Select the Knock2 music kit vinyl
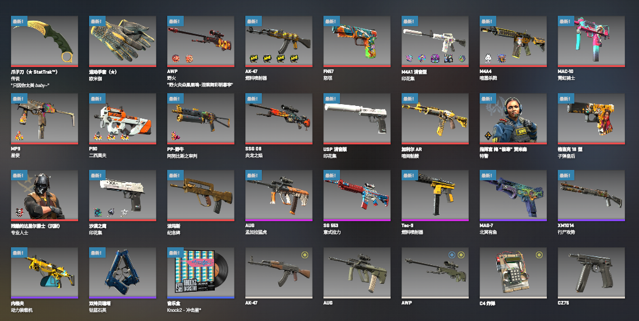 [201, 273]
